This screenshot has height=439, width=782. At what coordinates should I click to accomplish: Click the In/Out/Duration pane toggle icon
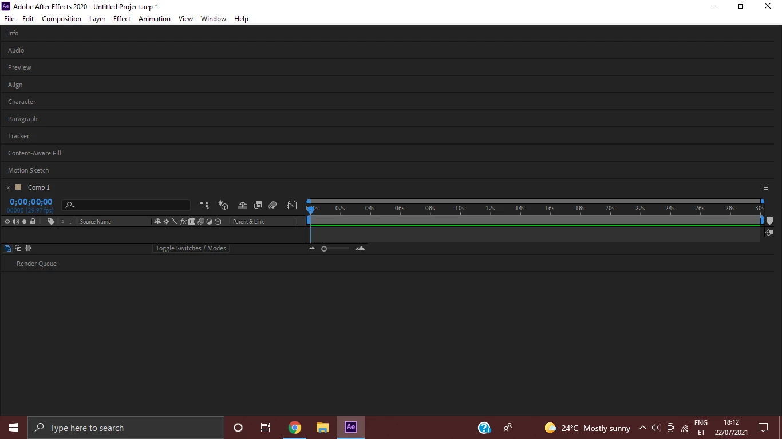click(x=29, y=248)
